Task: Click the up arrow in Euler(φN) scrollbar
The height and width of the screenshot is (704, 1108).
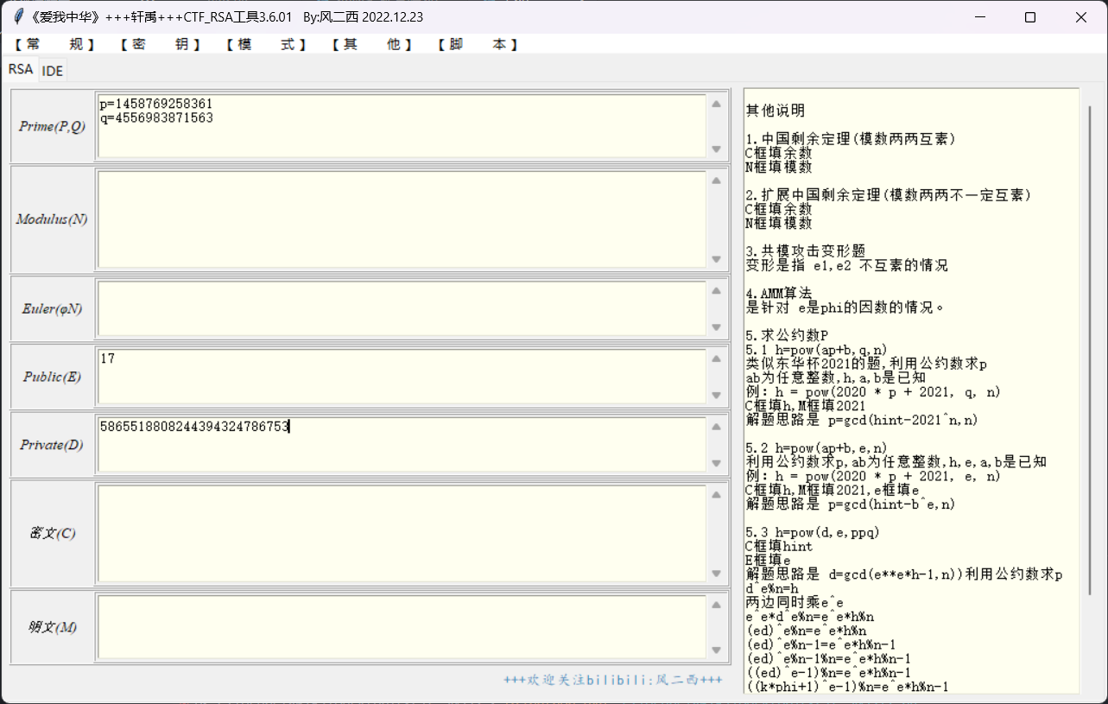Action: (716, 290)
